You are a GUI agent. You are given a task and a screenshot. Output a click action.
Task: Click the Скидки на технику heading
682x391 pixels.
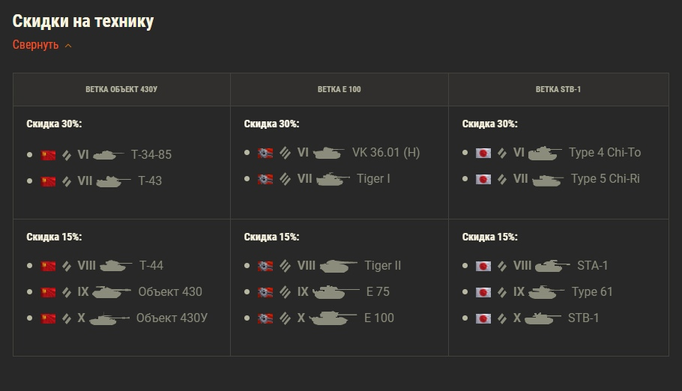83,21
